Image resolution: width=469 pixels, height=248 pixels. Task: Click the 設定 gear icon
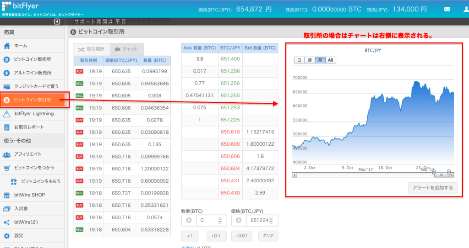(6, 236)
